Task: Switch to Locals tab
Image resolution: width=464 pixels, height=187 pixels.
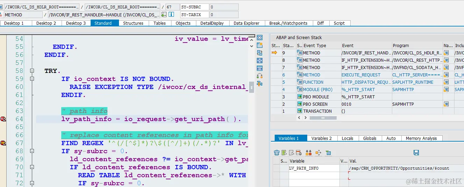Action: click(x=347, y=138)
